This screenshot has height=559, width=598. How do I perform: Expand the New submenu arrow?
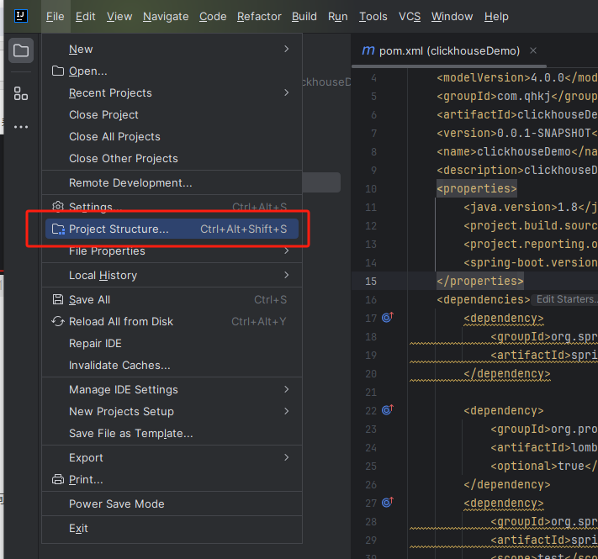(x=287, y=49)
